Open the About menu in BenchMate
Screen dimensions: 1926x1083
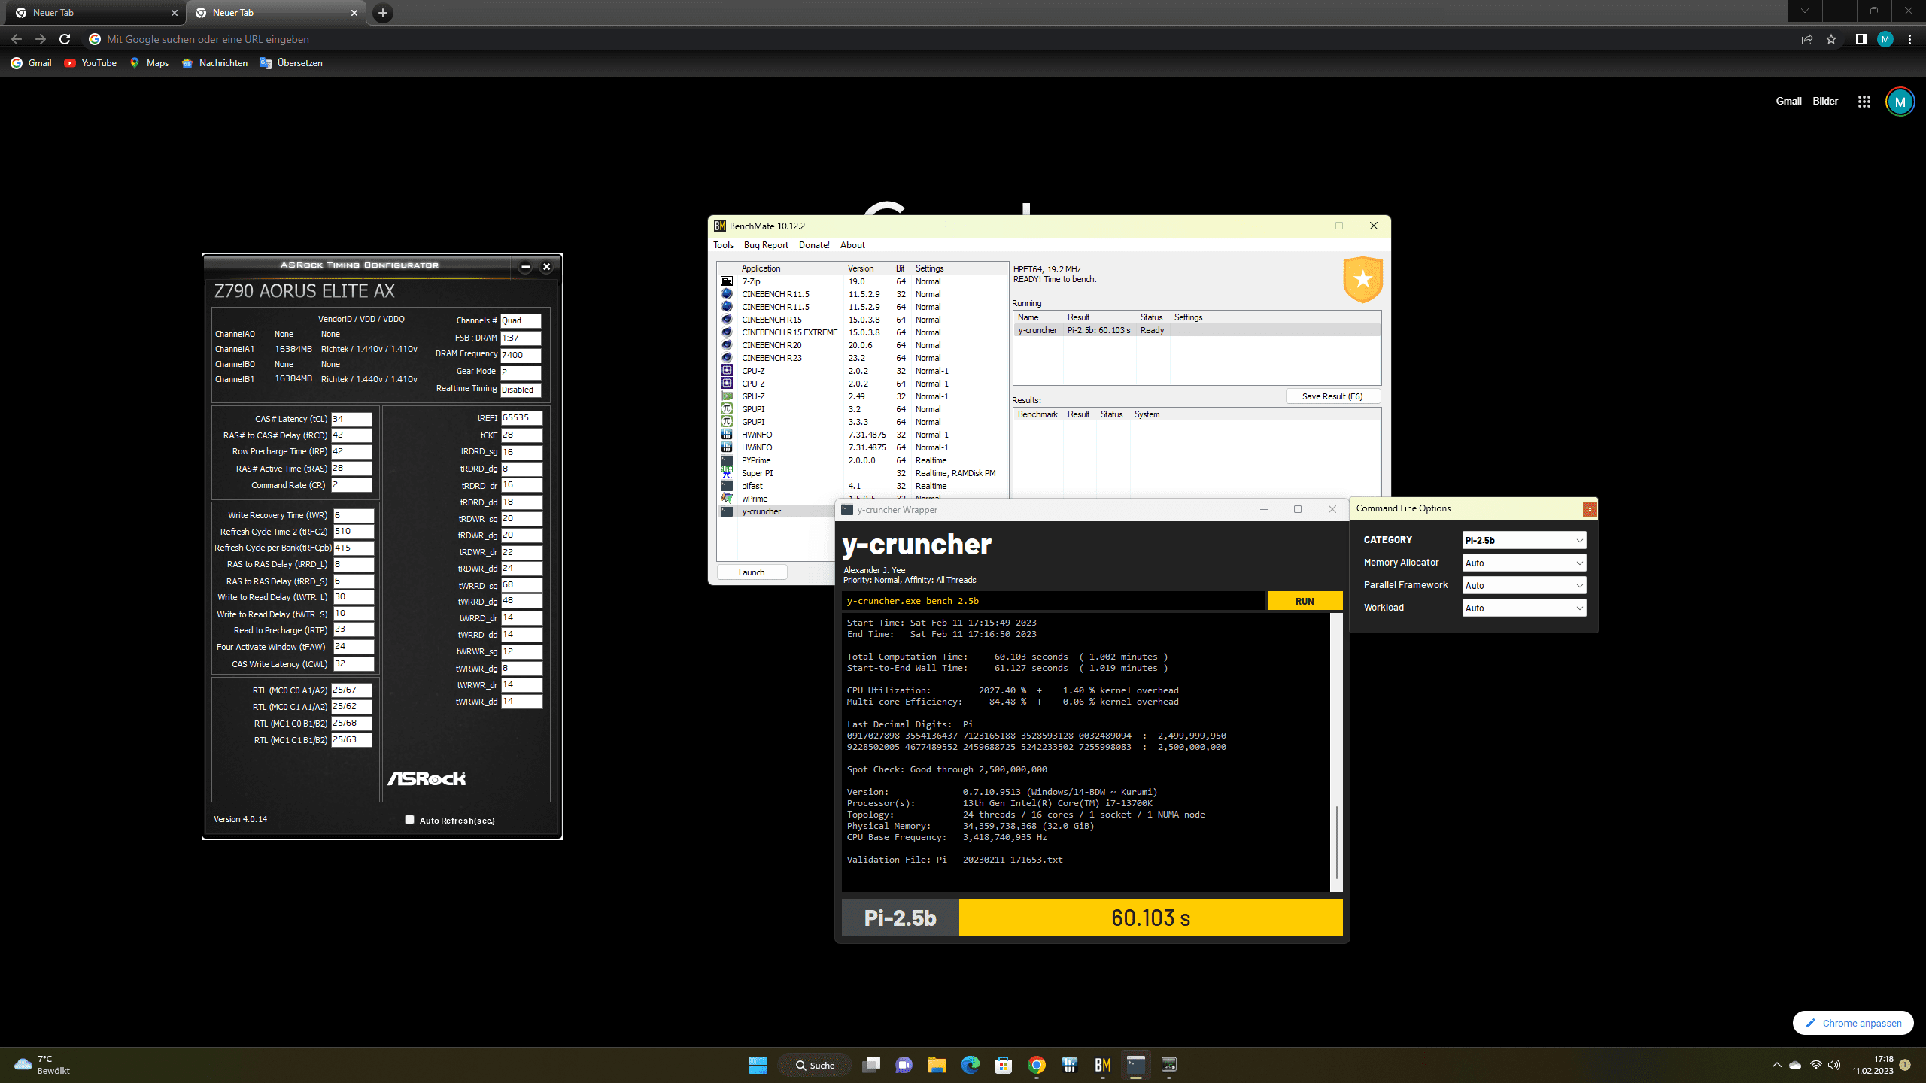click(x=852, y=245)
